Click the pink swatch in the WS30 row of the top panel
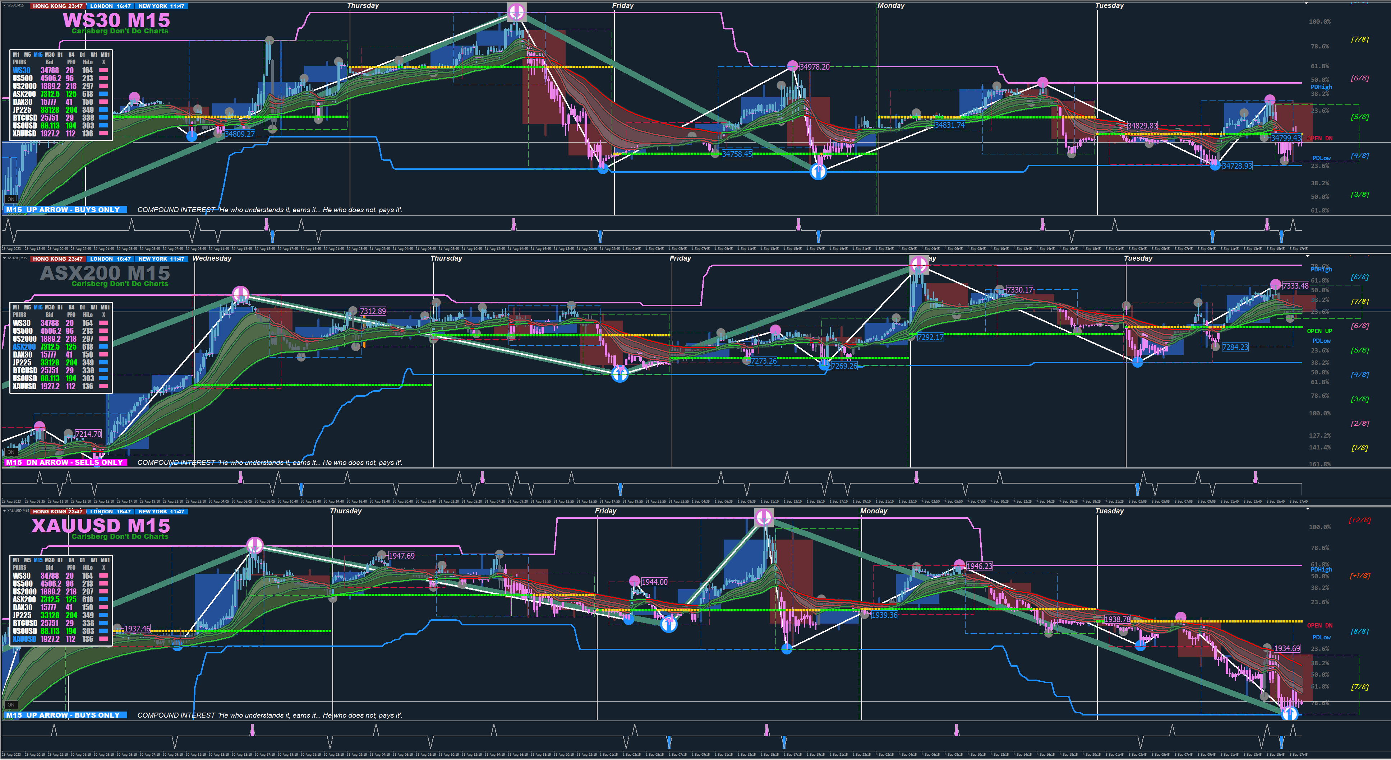The height and width of the screenshot is (760, 1391). pyautogui.click(x=104, y=70)
